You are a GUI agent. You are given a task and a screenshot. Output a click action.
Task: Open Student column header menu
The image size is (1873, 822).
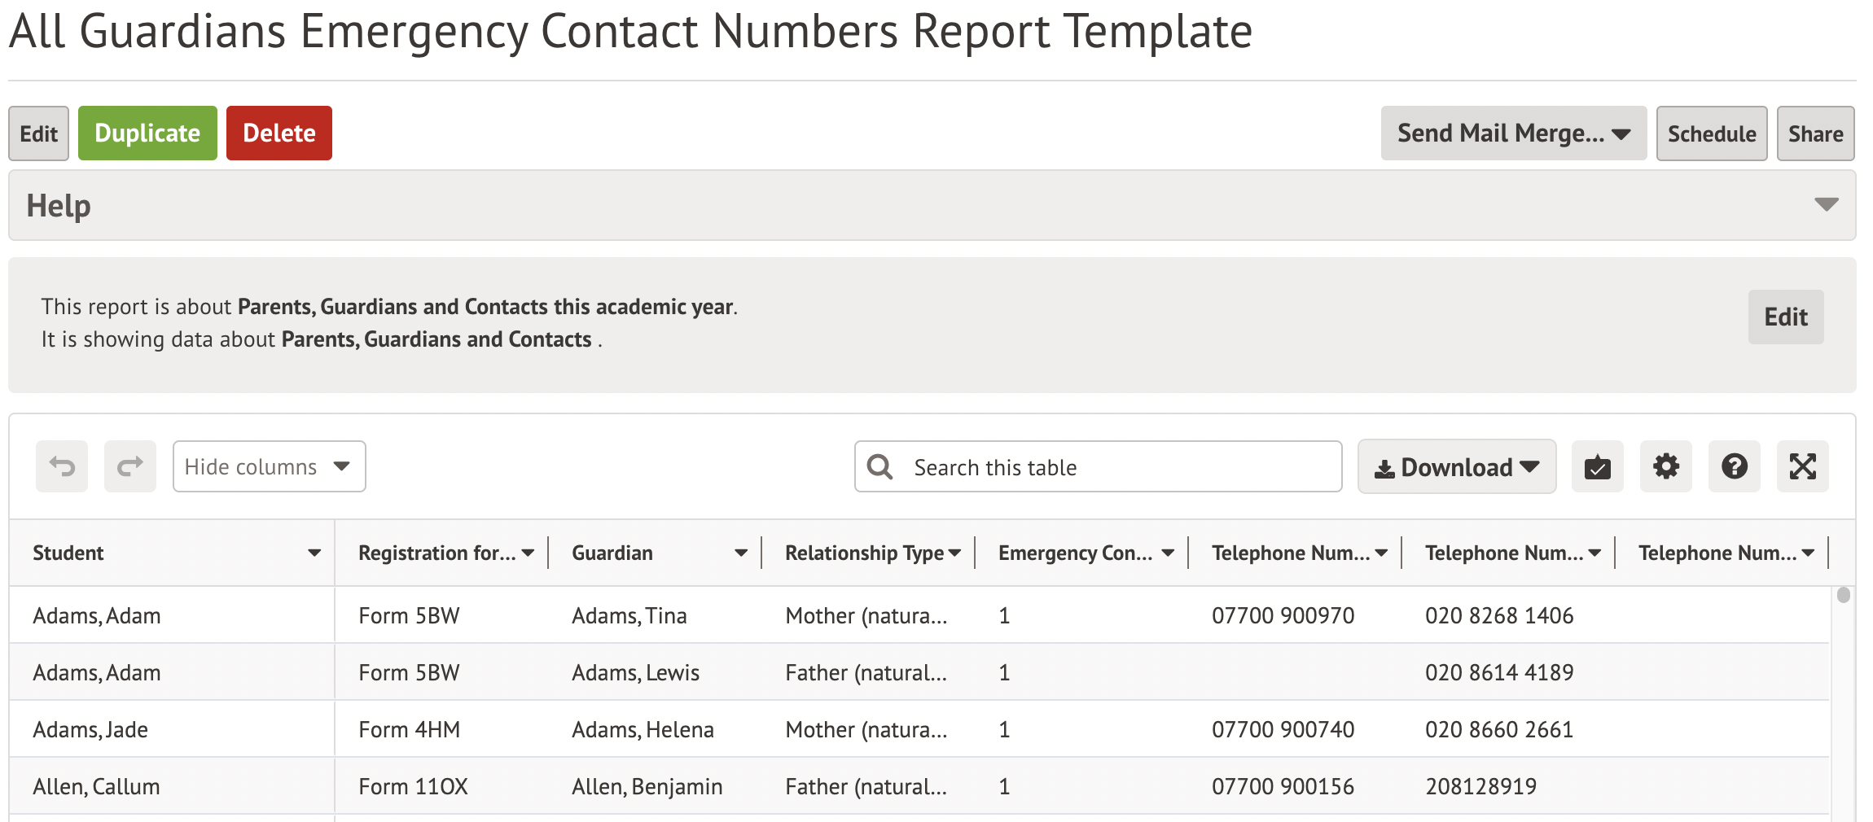[314, 553]
